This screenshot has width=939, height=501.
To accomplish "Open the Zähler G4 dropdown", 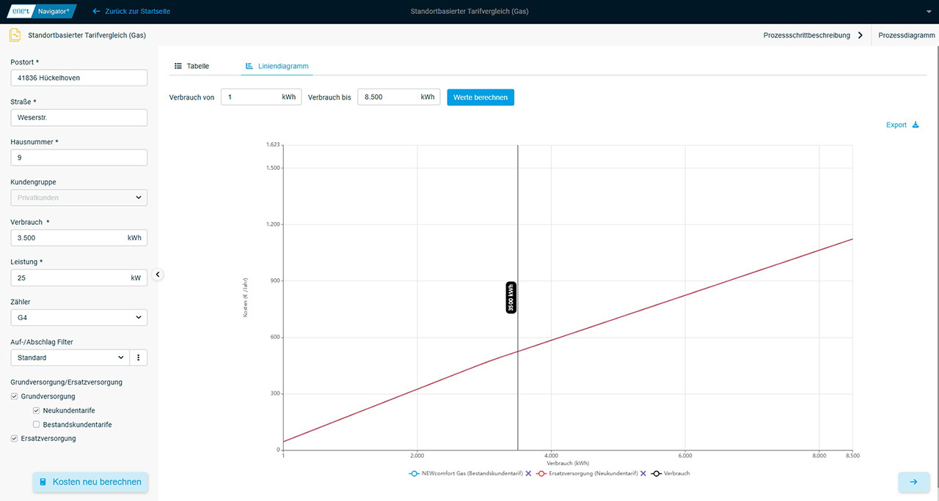I will [79, 317].
